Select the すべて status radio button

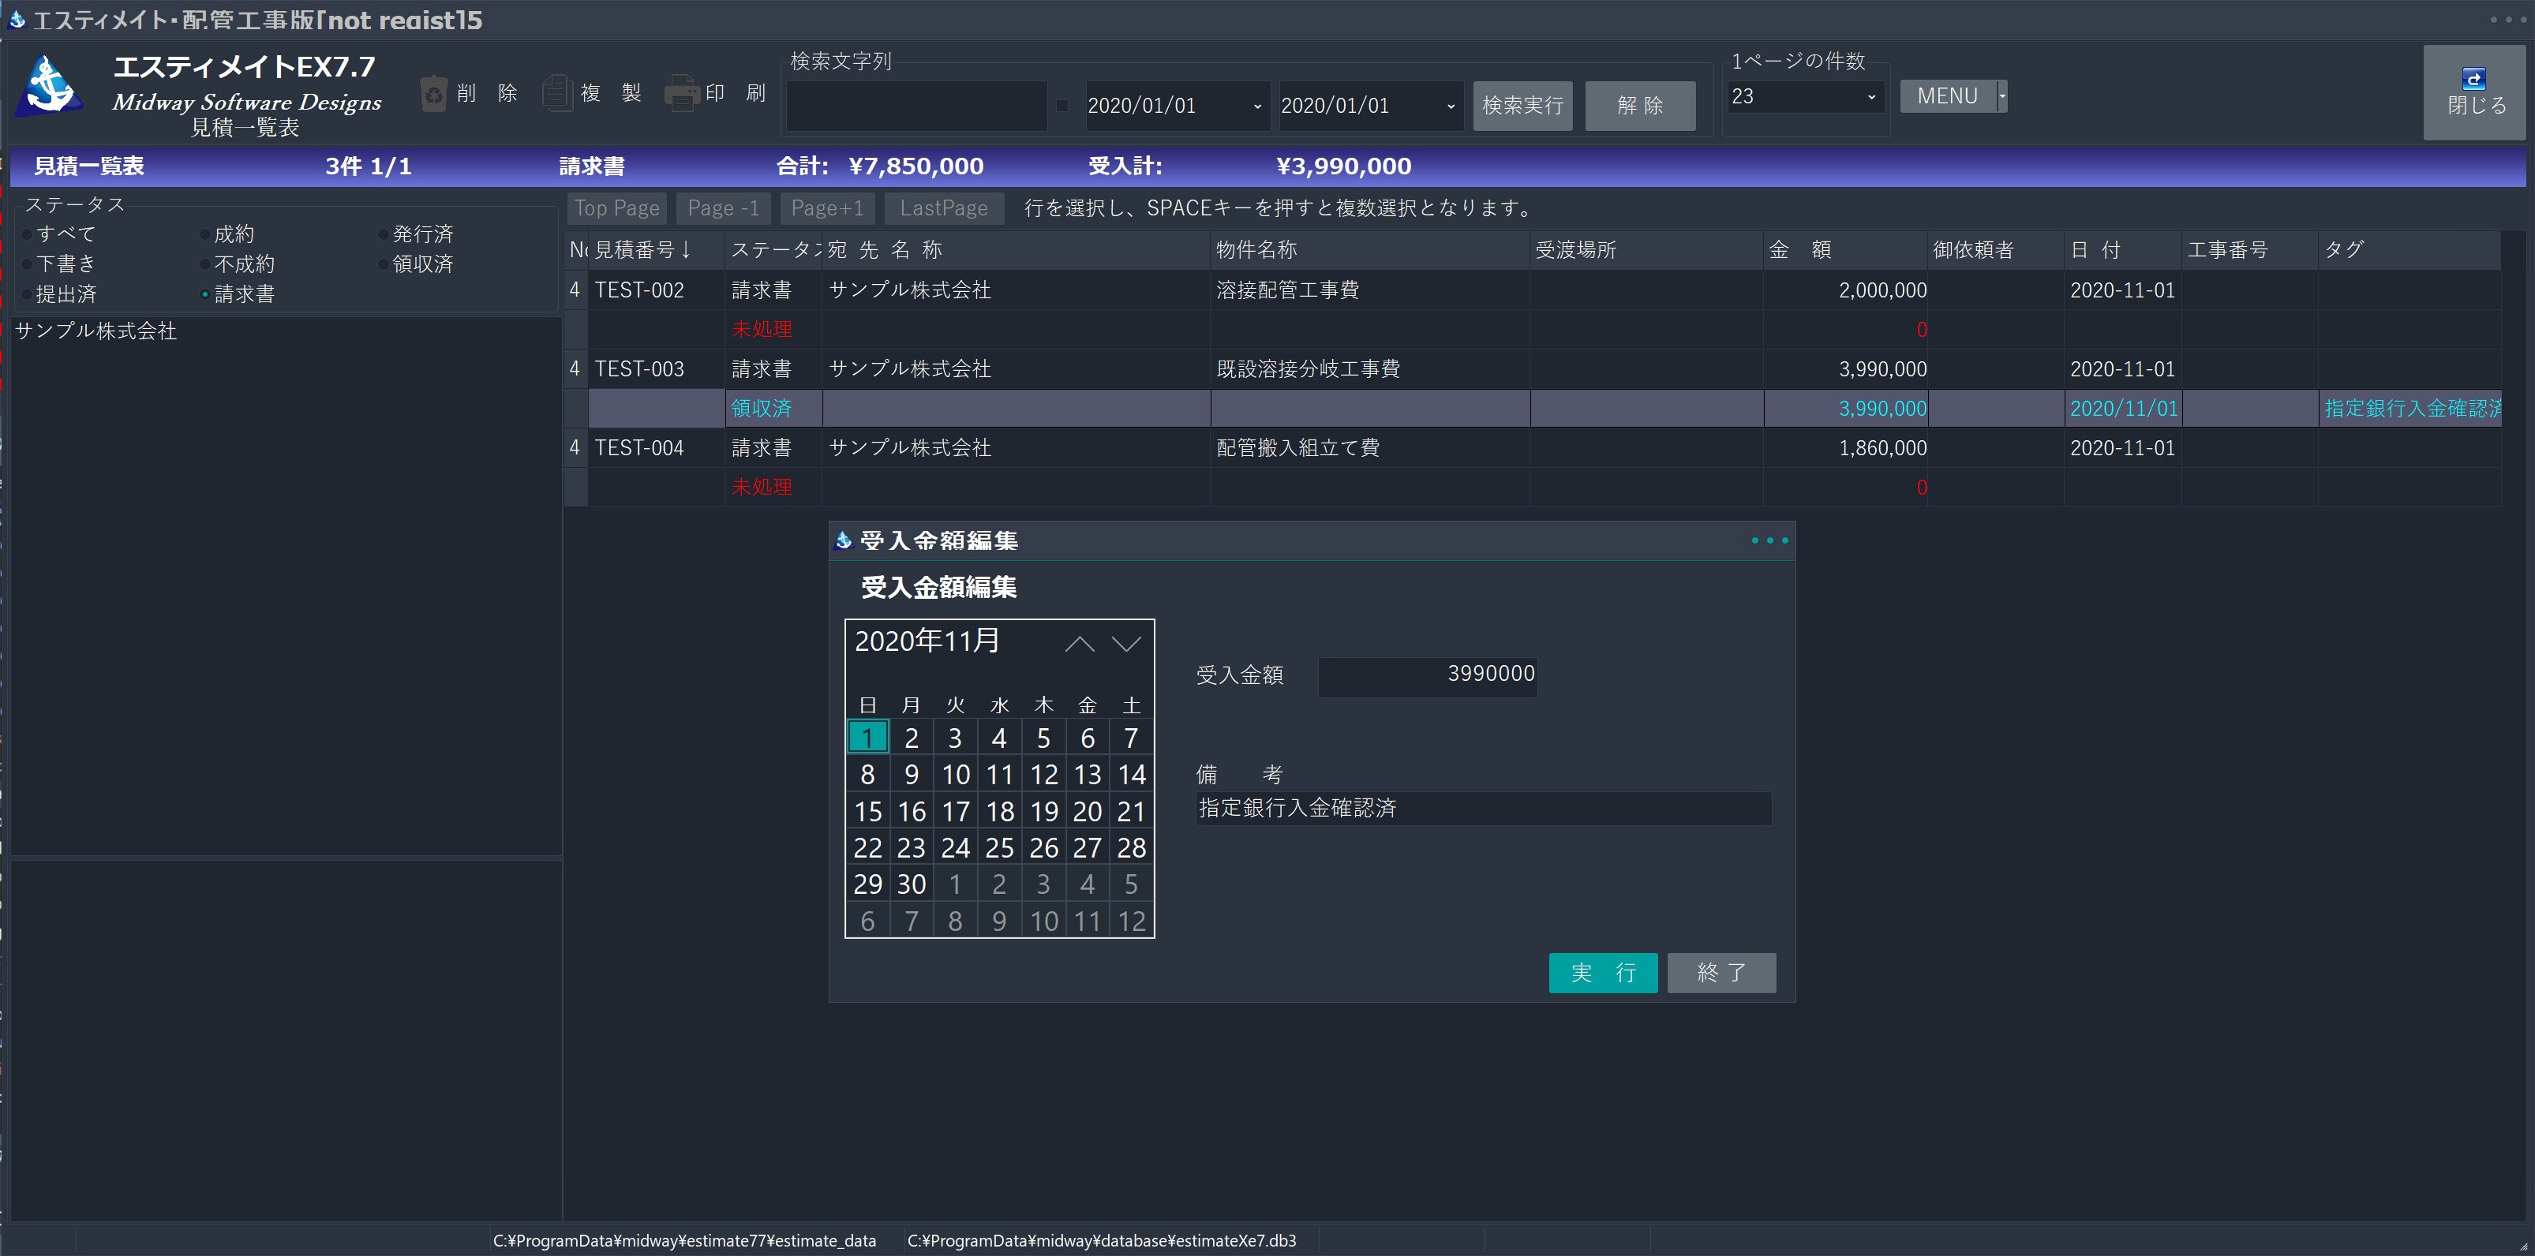tap(28, 234)
